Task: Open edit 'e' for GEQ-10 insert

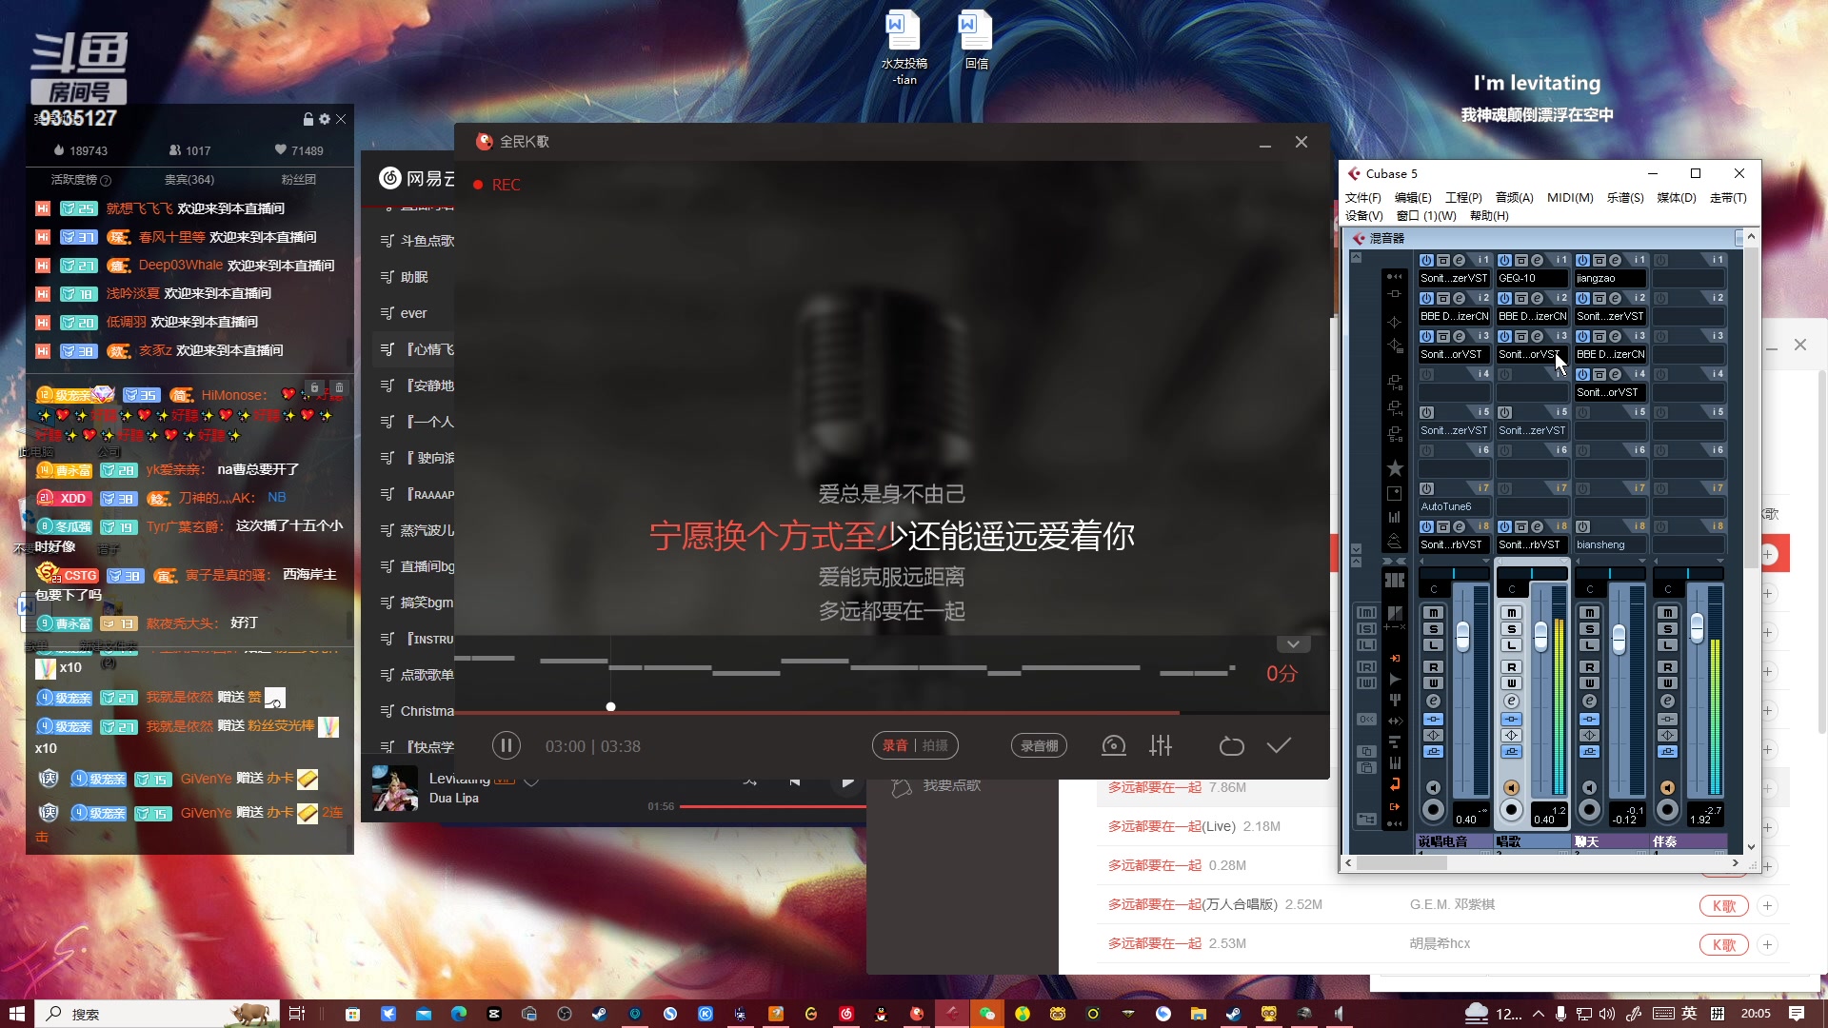Action: (x=1537, y=260)
